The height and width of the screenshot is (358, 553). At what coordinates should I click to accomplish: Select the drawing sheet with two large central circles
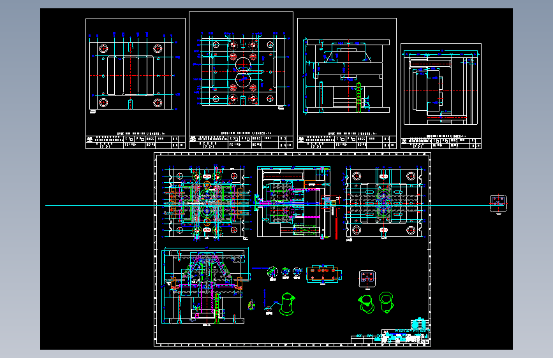click(x=241, y=80)
